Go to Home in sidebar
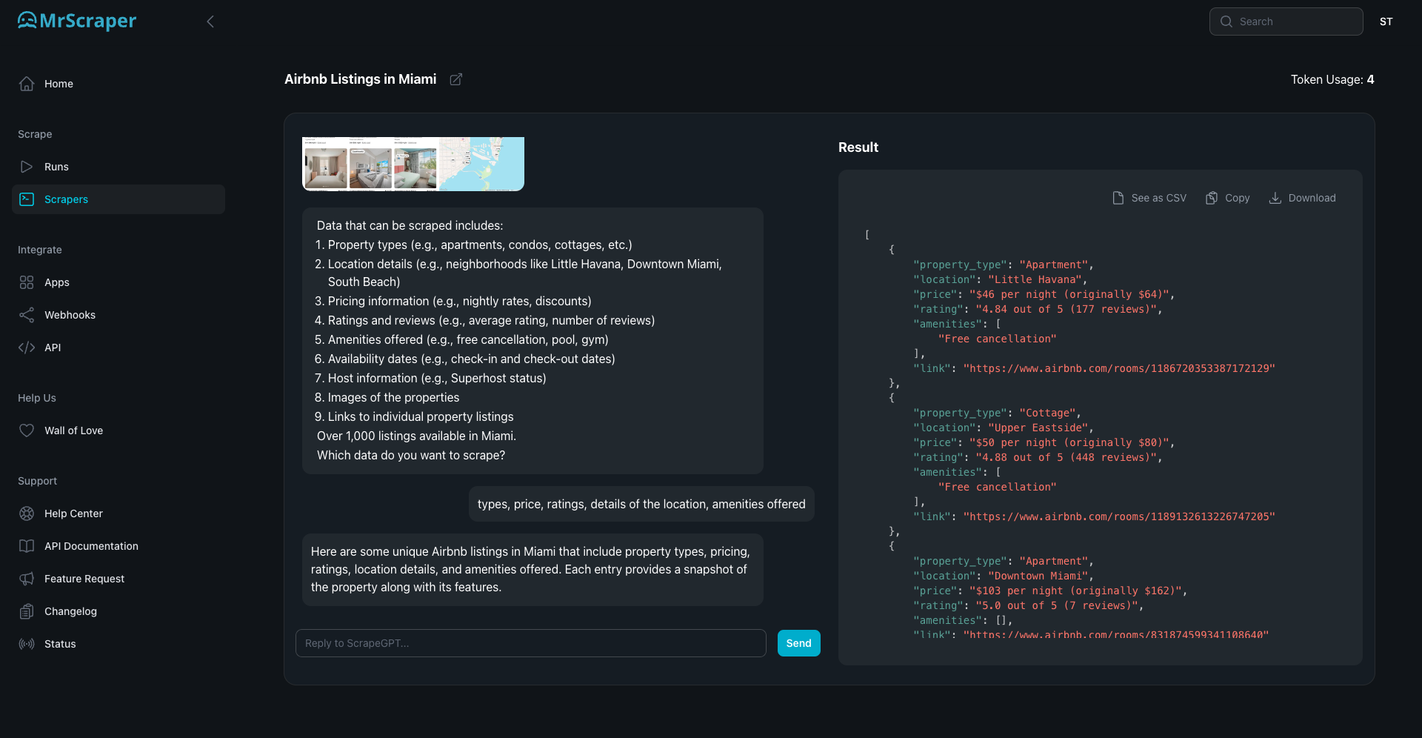The width and height of the screenshot is (1422, 738). 118,84
